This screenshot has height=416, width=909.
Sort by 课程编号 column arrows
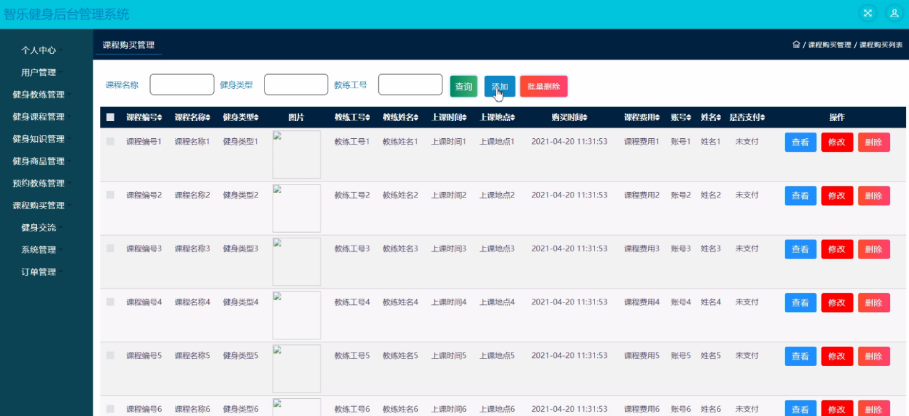tap(161, 117)
